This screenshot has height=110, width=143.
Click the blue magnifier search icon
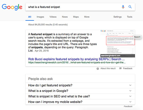(130, 7)
